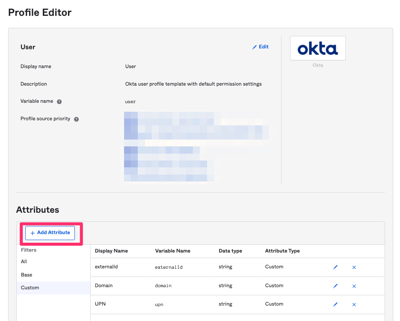Select the Base filter
The image size is (400, 321).
pos(27,274)
